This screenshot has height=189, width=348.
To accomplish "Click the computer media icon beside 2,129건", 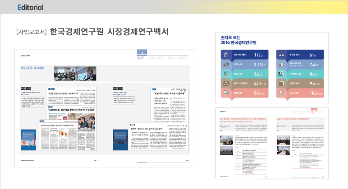I will point(226,65).
